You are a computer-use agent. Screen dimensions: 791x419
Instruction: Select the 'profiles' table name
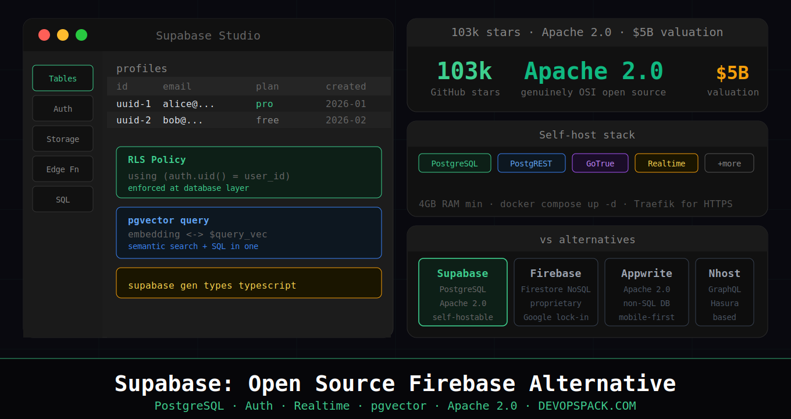(x=142, y=69)
